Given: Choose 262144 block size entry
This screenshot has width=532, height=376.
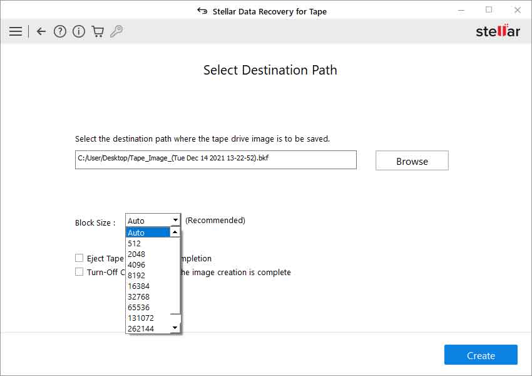Looking at the screenshot, I should pos(148,328).
